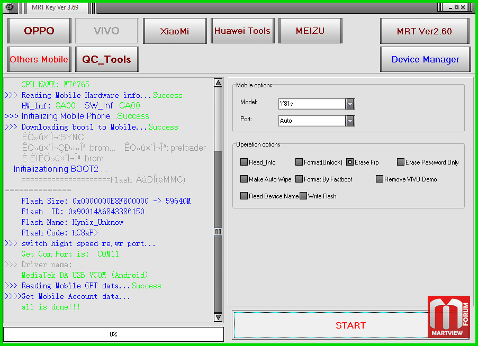478x346 pixels.
Task: Click log line 'Flash ID: 0x90014A6843386150'
Action: (x=83, y=212)
